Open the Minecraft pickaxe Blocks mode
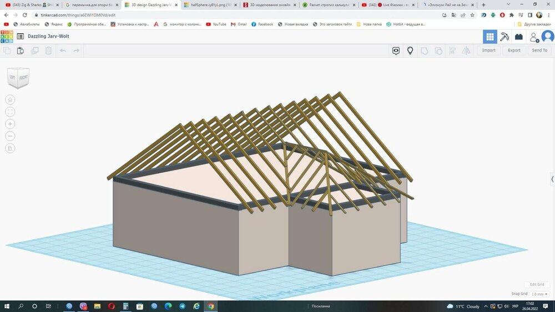This screenshot has height=312, width=555. click(x=504, y=37)
